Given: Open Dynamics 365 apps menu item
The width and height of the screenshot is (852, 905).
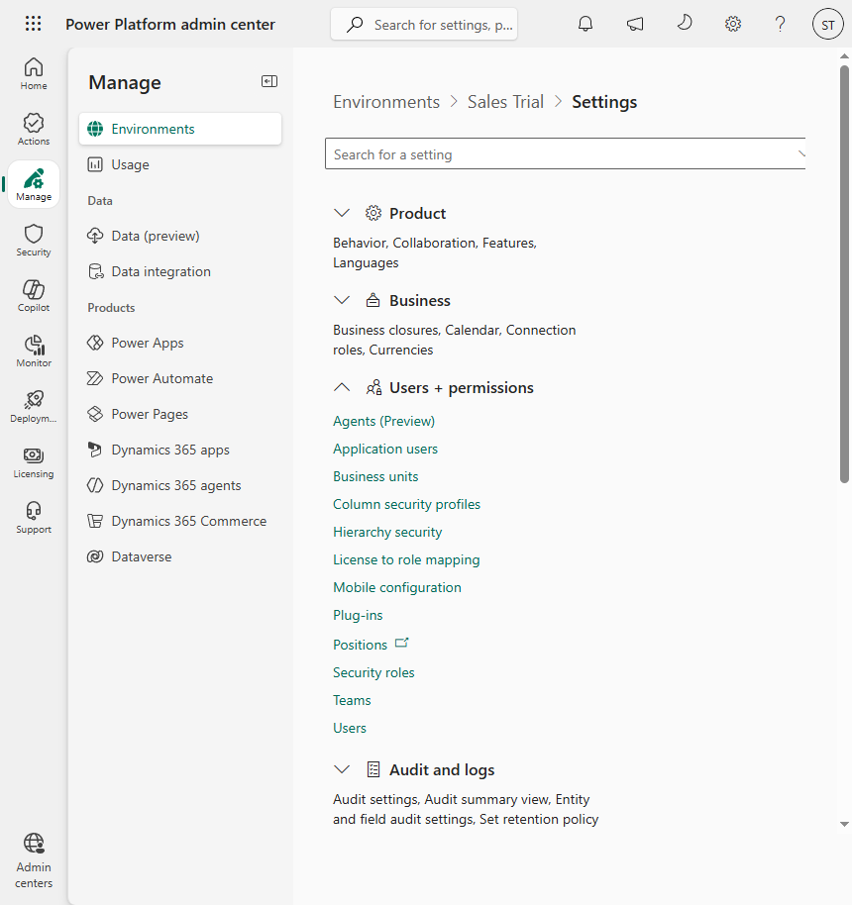Looking at the screenshot, I should 180,450.
